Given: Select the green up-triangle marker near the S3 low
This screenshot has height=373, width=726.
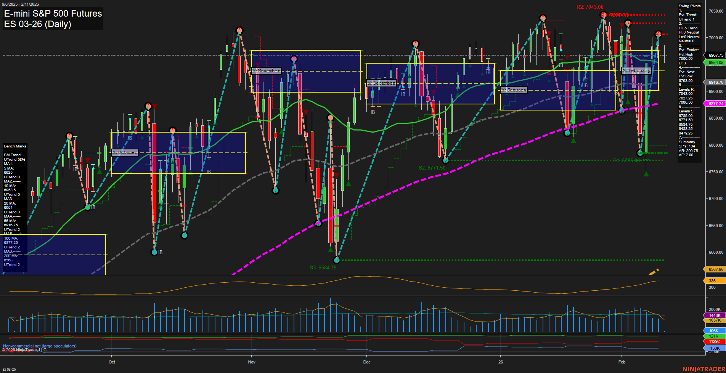Looking at the screenshot, I should pos(330,251).
